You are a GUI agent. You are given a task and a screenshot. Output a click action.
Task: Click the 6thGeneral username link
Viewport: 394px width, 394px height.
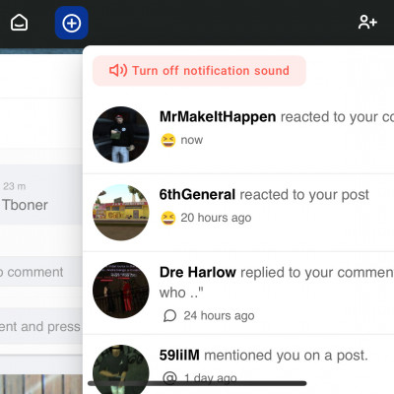(x=197, y=195)
